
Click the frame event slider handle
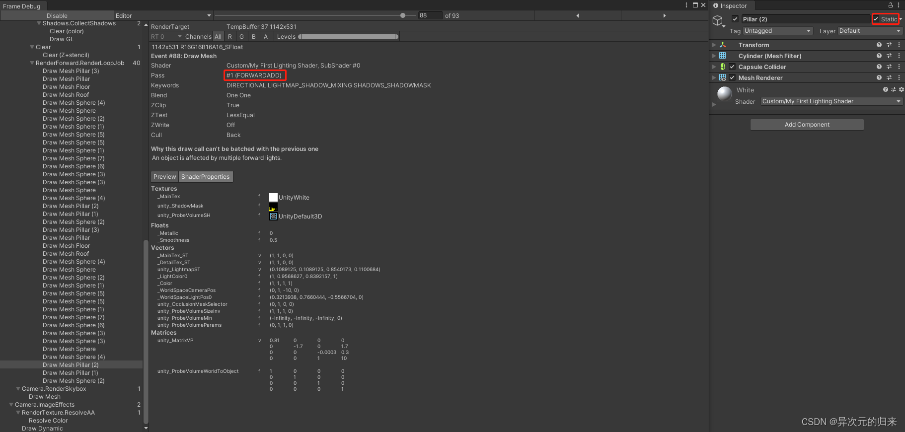coord(402,15)
